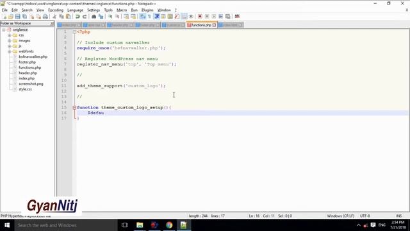The width and height of the screenshot is (410, 231).
Task: Collapse the cnglance root folder
Action: click(4, 30)
